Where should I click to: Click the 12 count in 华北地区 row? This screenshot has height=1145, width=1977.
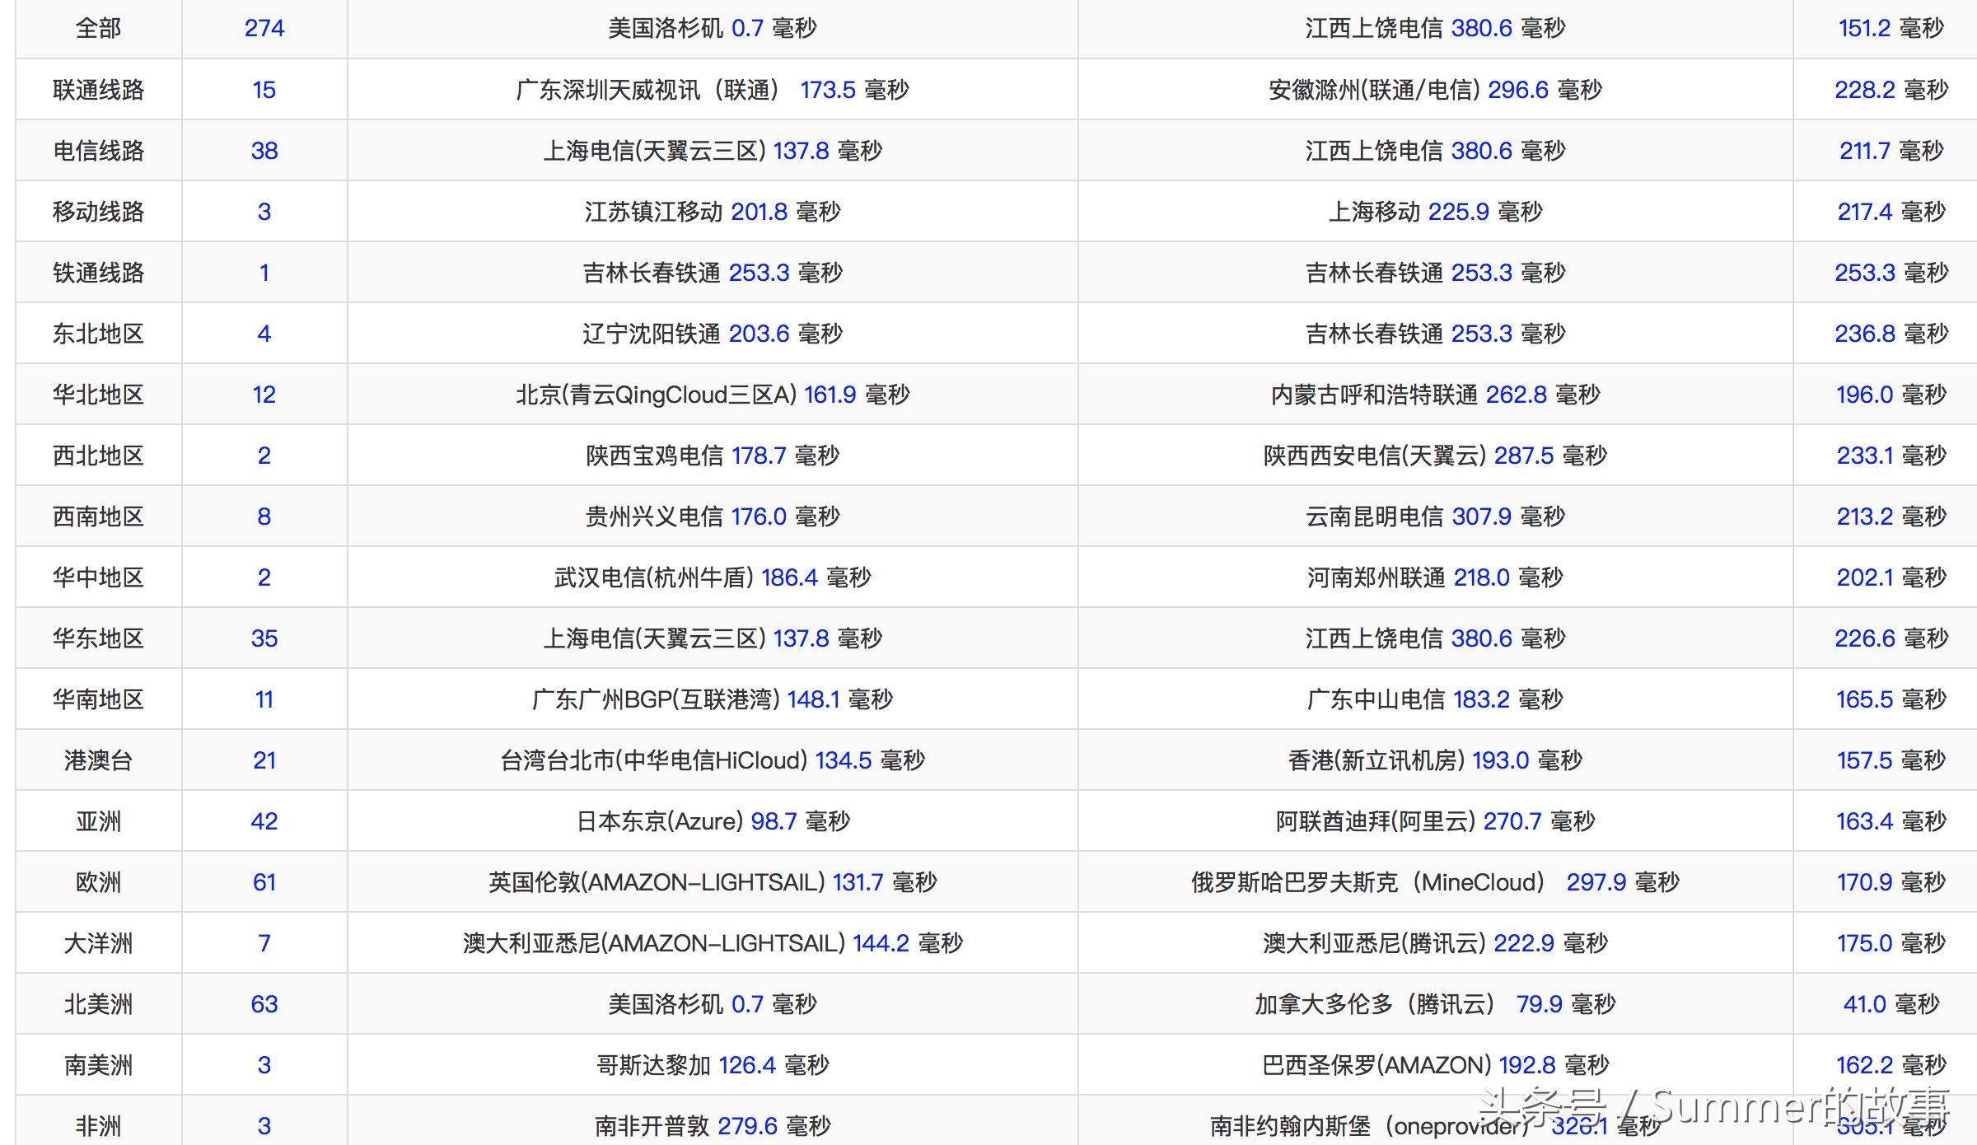[264, 395]
